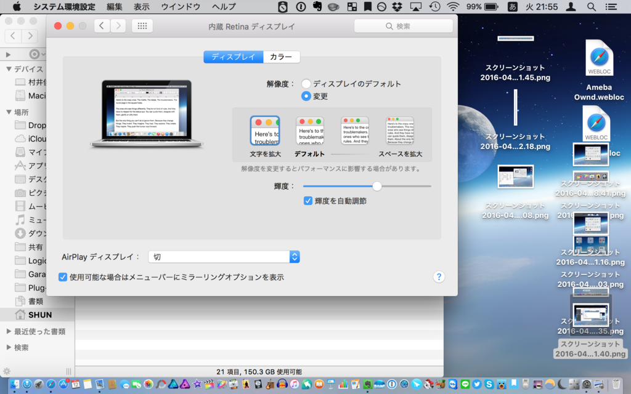Select SHUN home folder in Finder sidebar
Image resolution: width=631 pixels, height=394 pixels.
(x=37, y=315)
